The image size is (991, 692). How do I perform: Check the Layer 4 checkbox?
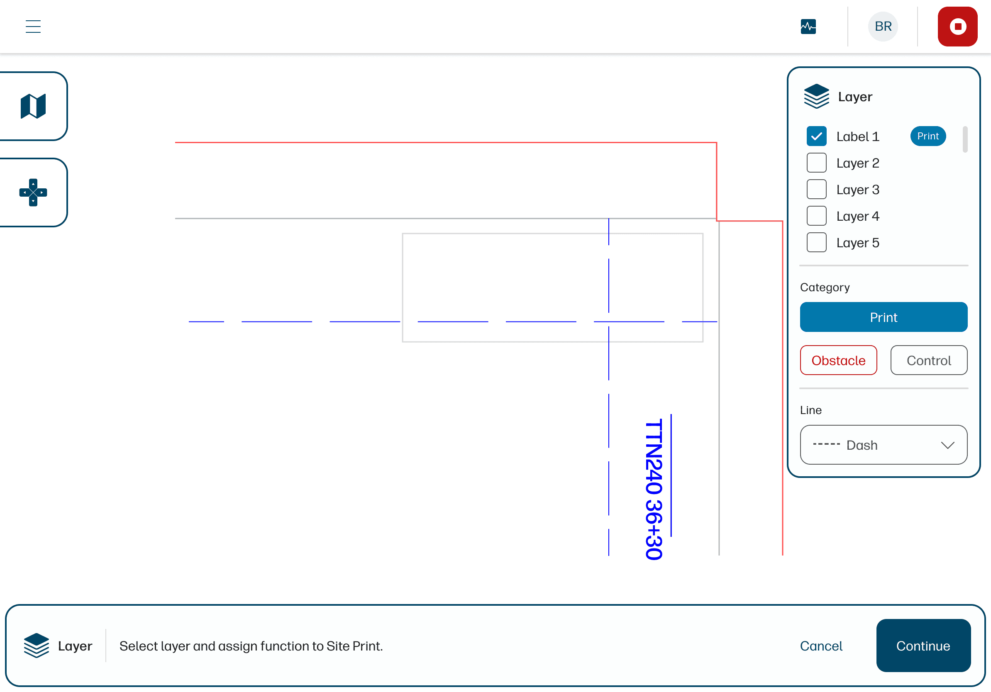point(816,216)
